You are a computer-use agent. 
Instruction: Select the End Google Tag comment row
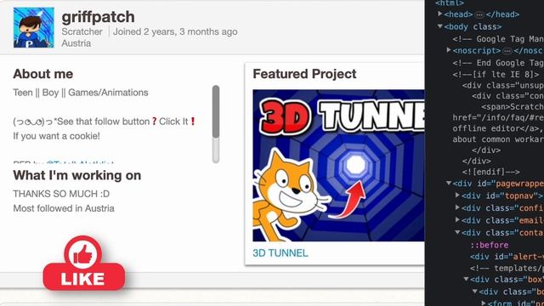point(498,63)
